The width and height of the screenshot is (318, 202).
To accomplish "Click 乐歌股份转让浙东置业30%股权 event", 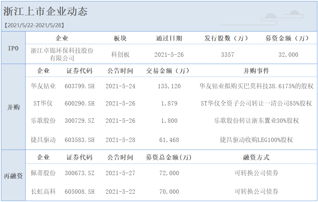I will [256, 120].
